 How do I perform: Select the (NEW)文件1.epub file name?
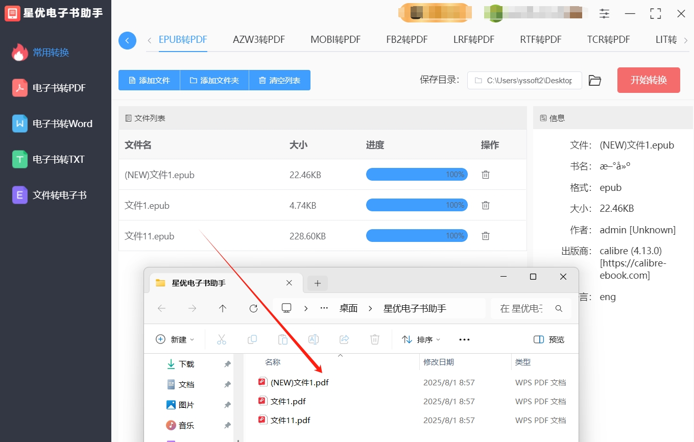click(x=159, y=175)
